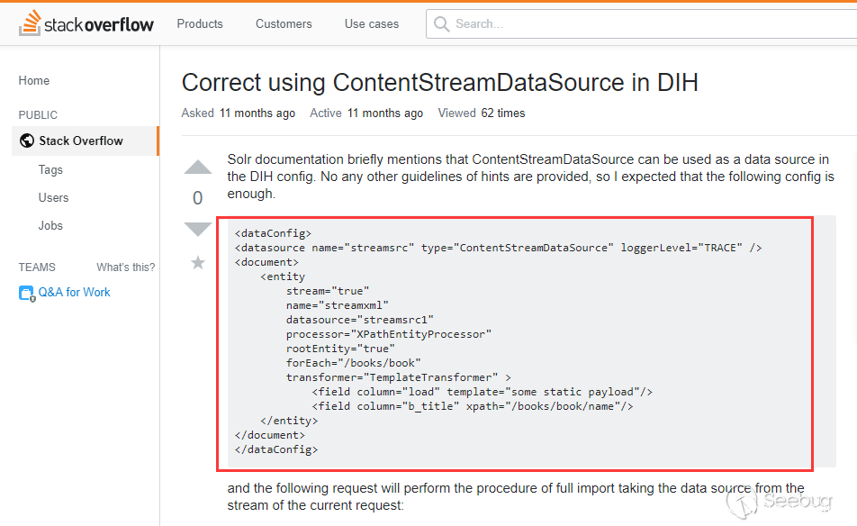Open the Customers menu item
Image resolution: width=857 pixels, height=526 pixels.
[x=284, y=23]
